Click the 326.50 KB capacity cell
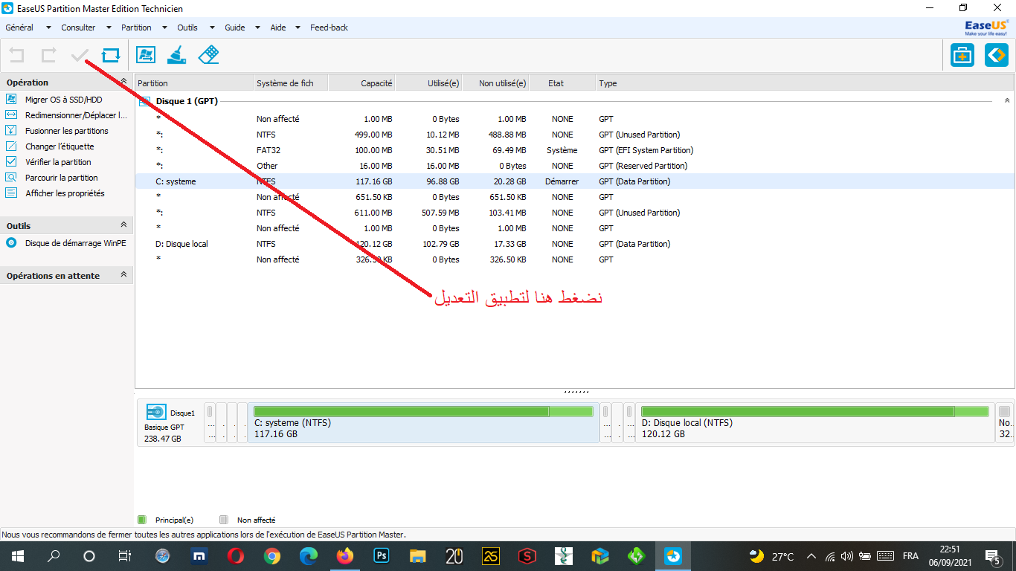The height and width of the screenshot is (571, 1016). [x=375, y=259]
